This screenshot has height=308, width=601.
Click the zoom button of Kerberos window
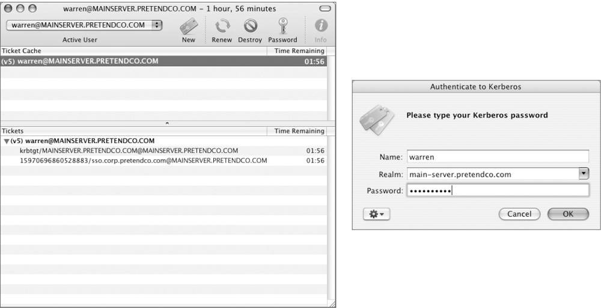click(33, 8)
